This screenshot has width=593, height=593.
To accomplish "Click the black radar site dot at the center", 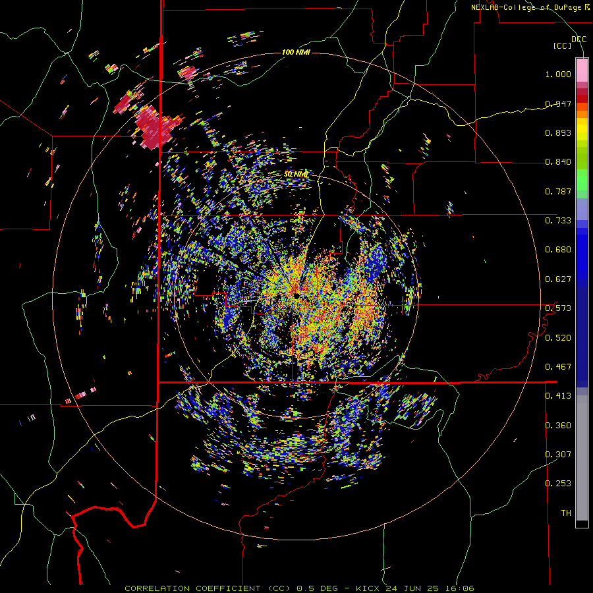I will [296, 295].
